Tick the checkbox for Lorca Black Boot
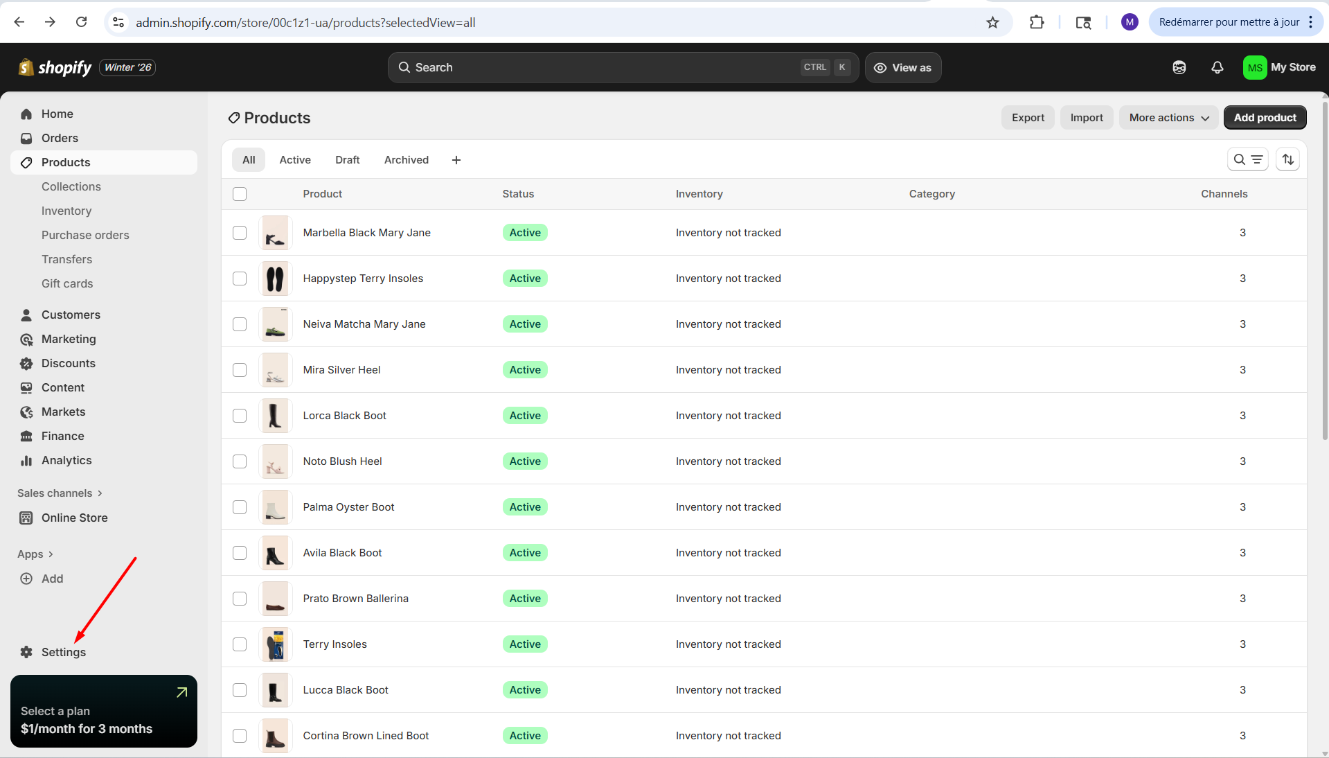 (x=240, y=416)
